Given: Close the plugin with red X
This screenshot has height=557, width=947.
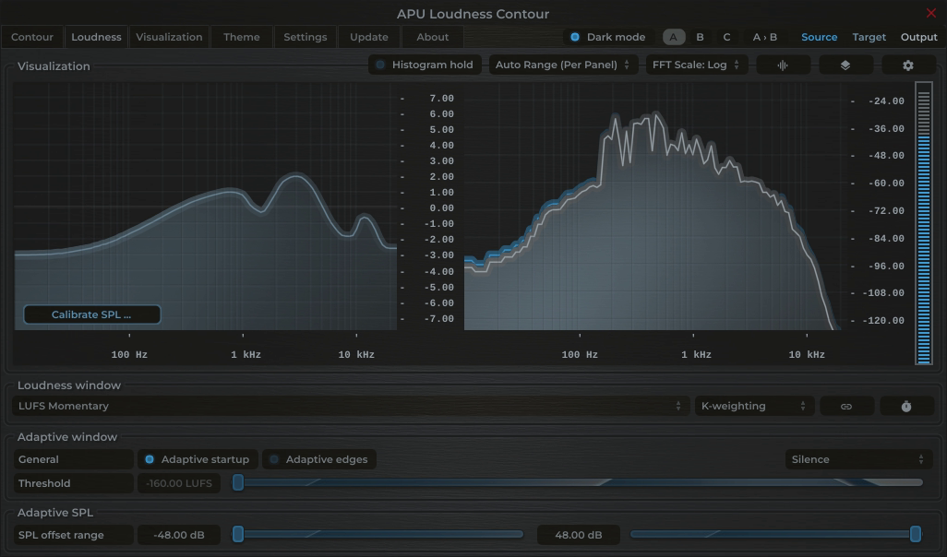Looking at the screenshot, I should click(930, 13).
